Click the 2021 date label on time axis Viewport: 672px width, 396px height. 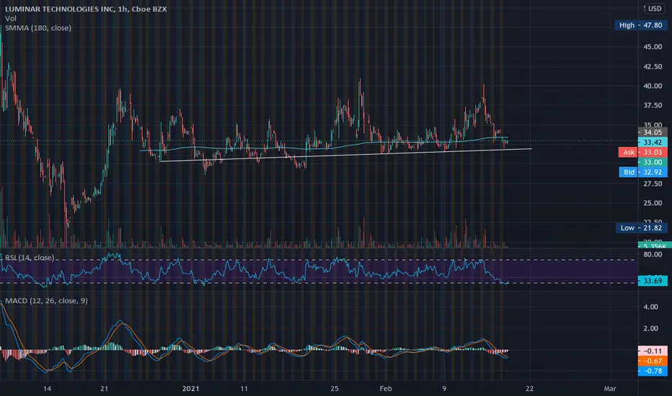tap(191, 389)
